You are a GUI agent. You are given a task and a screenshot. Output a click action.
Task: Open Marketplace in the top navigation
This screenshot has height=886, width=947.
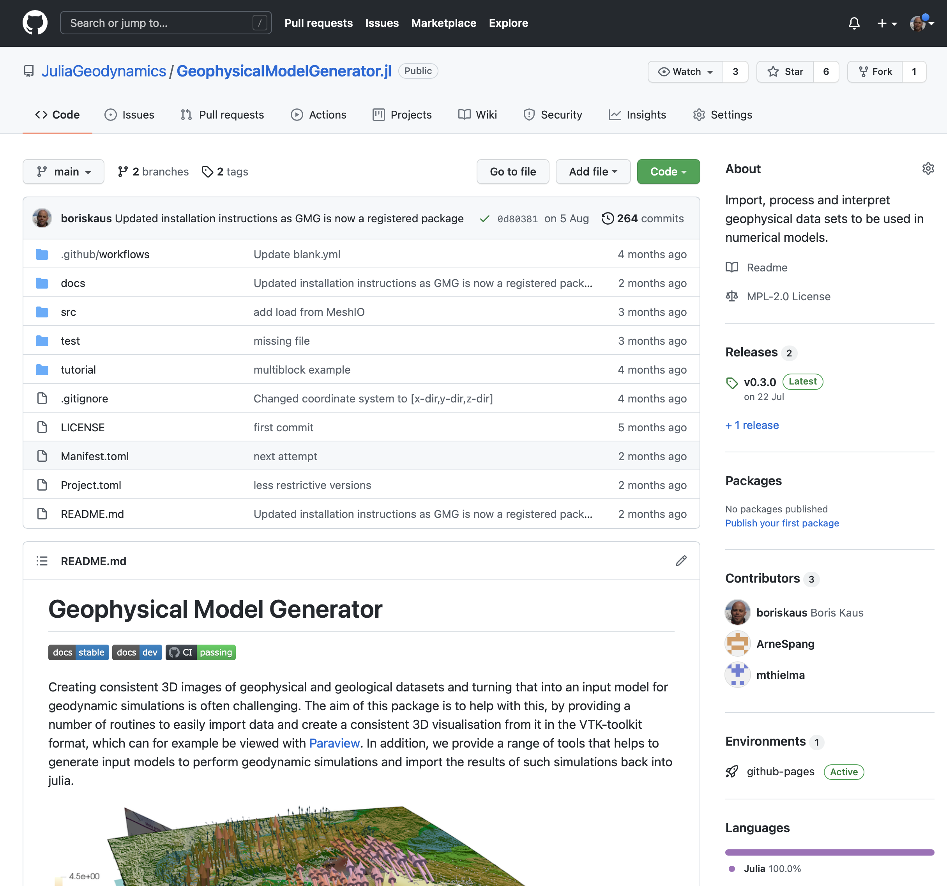click(443, 23)
